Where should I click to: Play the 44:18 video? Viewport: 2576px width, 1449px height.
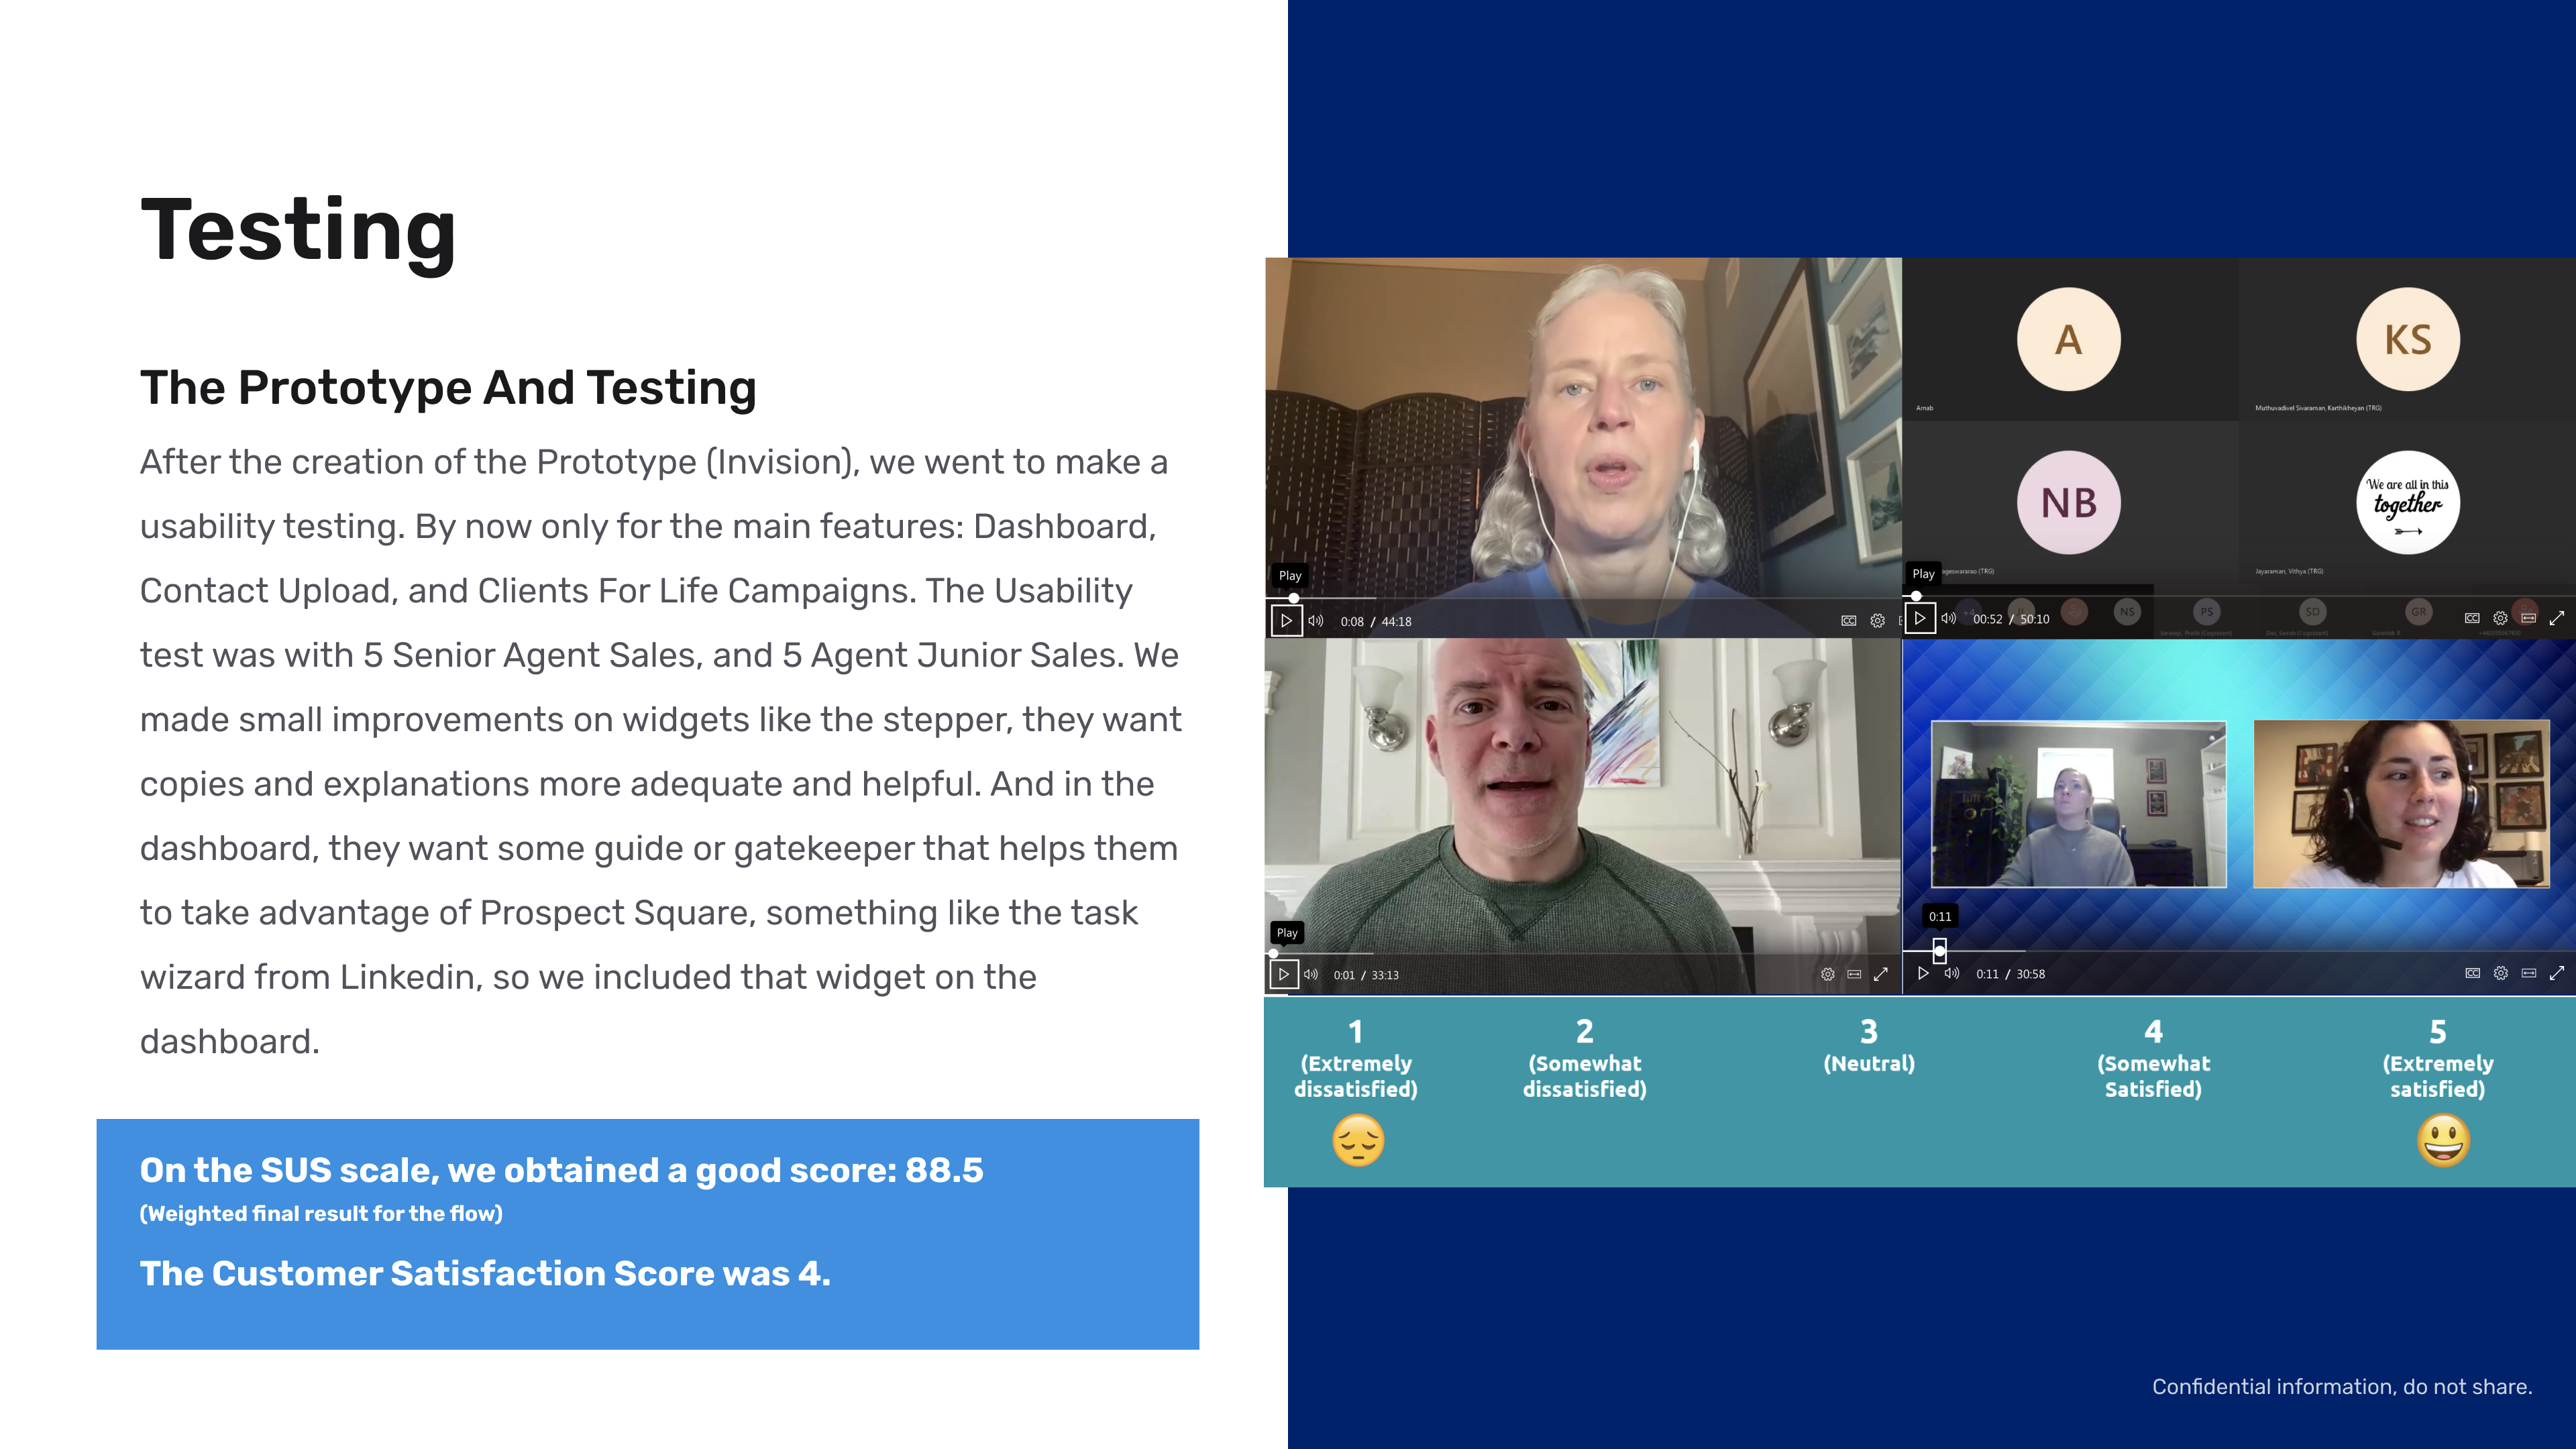[1286, 620]
